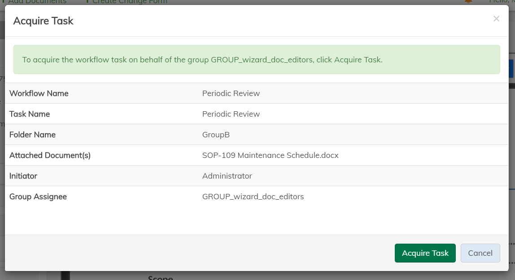The height and width of the screenshot is (280, 515).
Task: Click the GROUP_wizard_doc_editors assignee value
Action: coord(253,197)
